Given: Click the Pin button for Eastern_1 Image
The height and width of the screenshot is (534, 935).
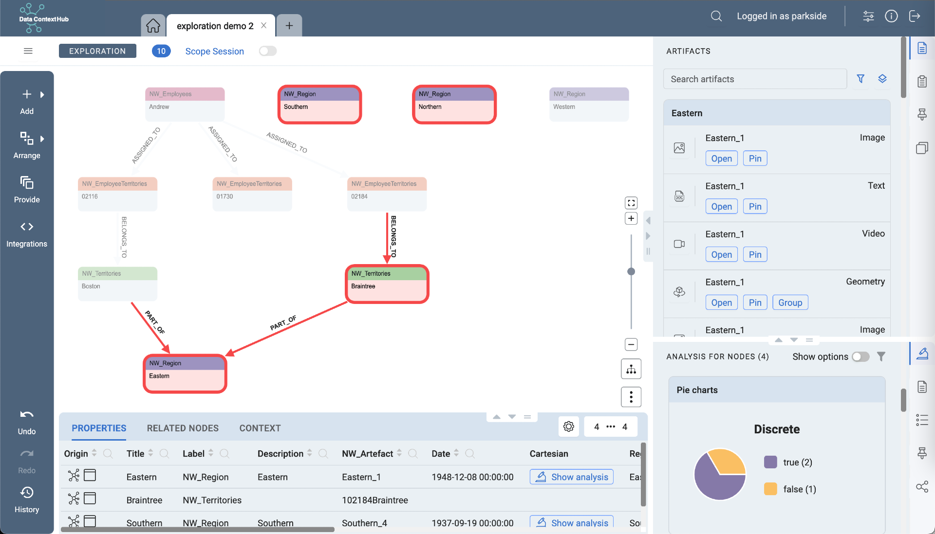Looking at the screenshot, I should coord(754,158).
